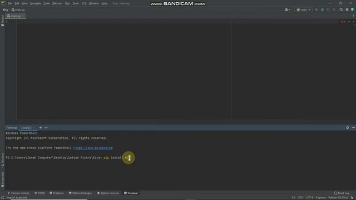
Task: Click the lock read-only status bar icon
Action: (x=352, y=198)
